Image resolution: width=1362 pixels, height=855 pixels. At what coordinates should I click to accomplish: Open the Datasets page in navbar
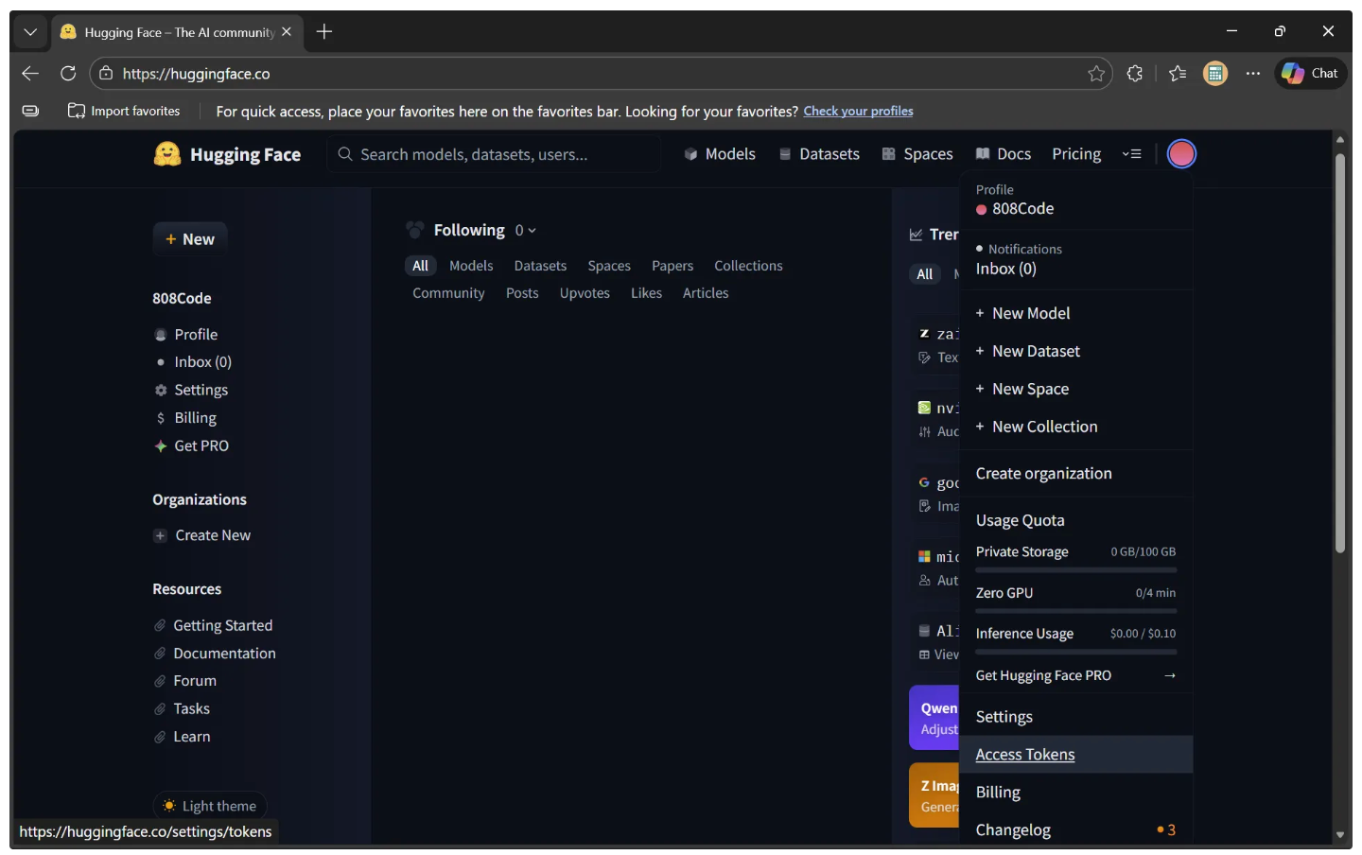819,154
